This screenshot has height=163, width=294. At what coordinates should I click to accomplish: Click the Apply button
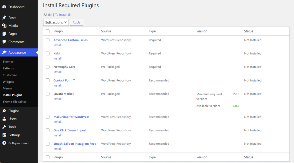76,22
